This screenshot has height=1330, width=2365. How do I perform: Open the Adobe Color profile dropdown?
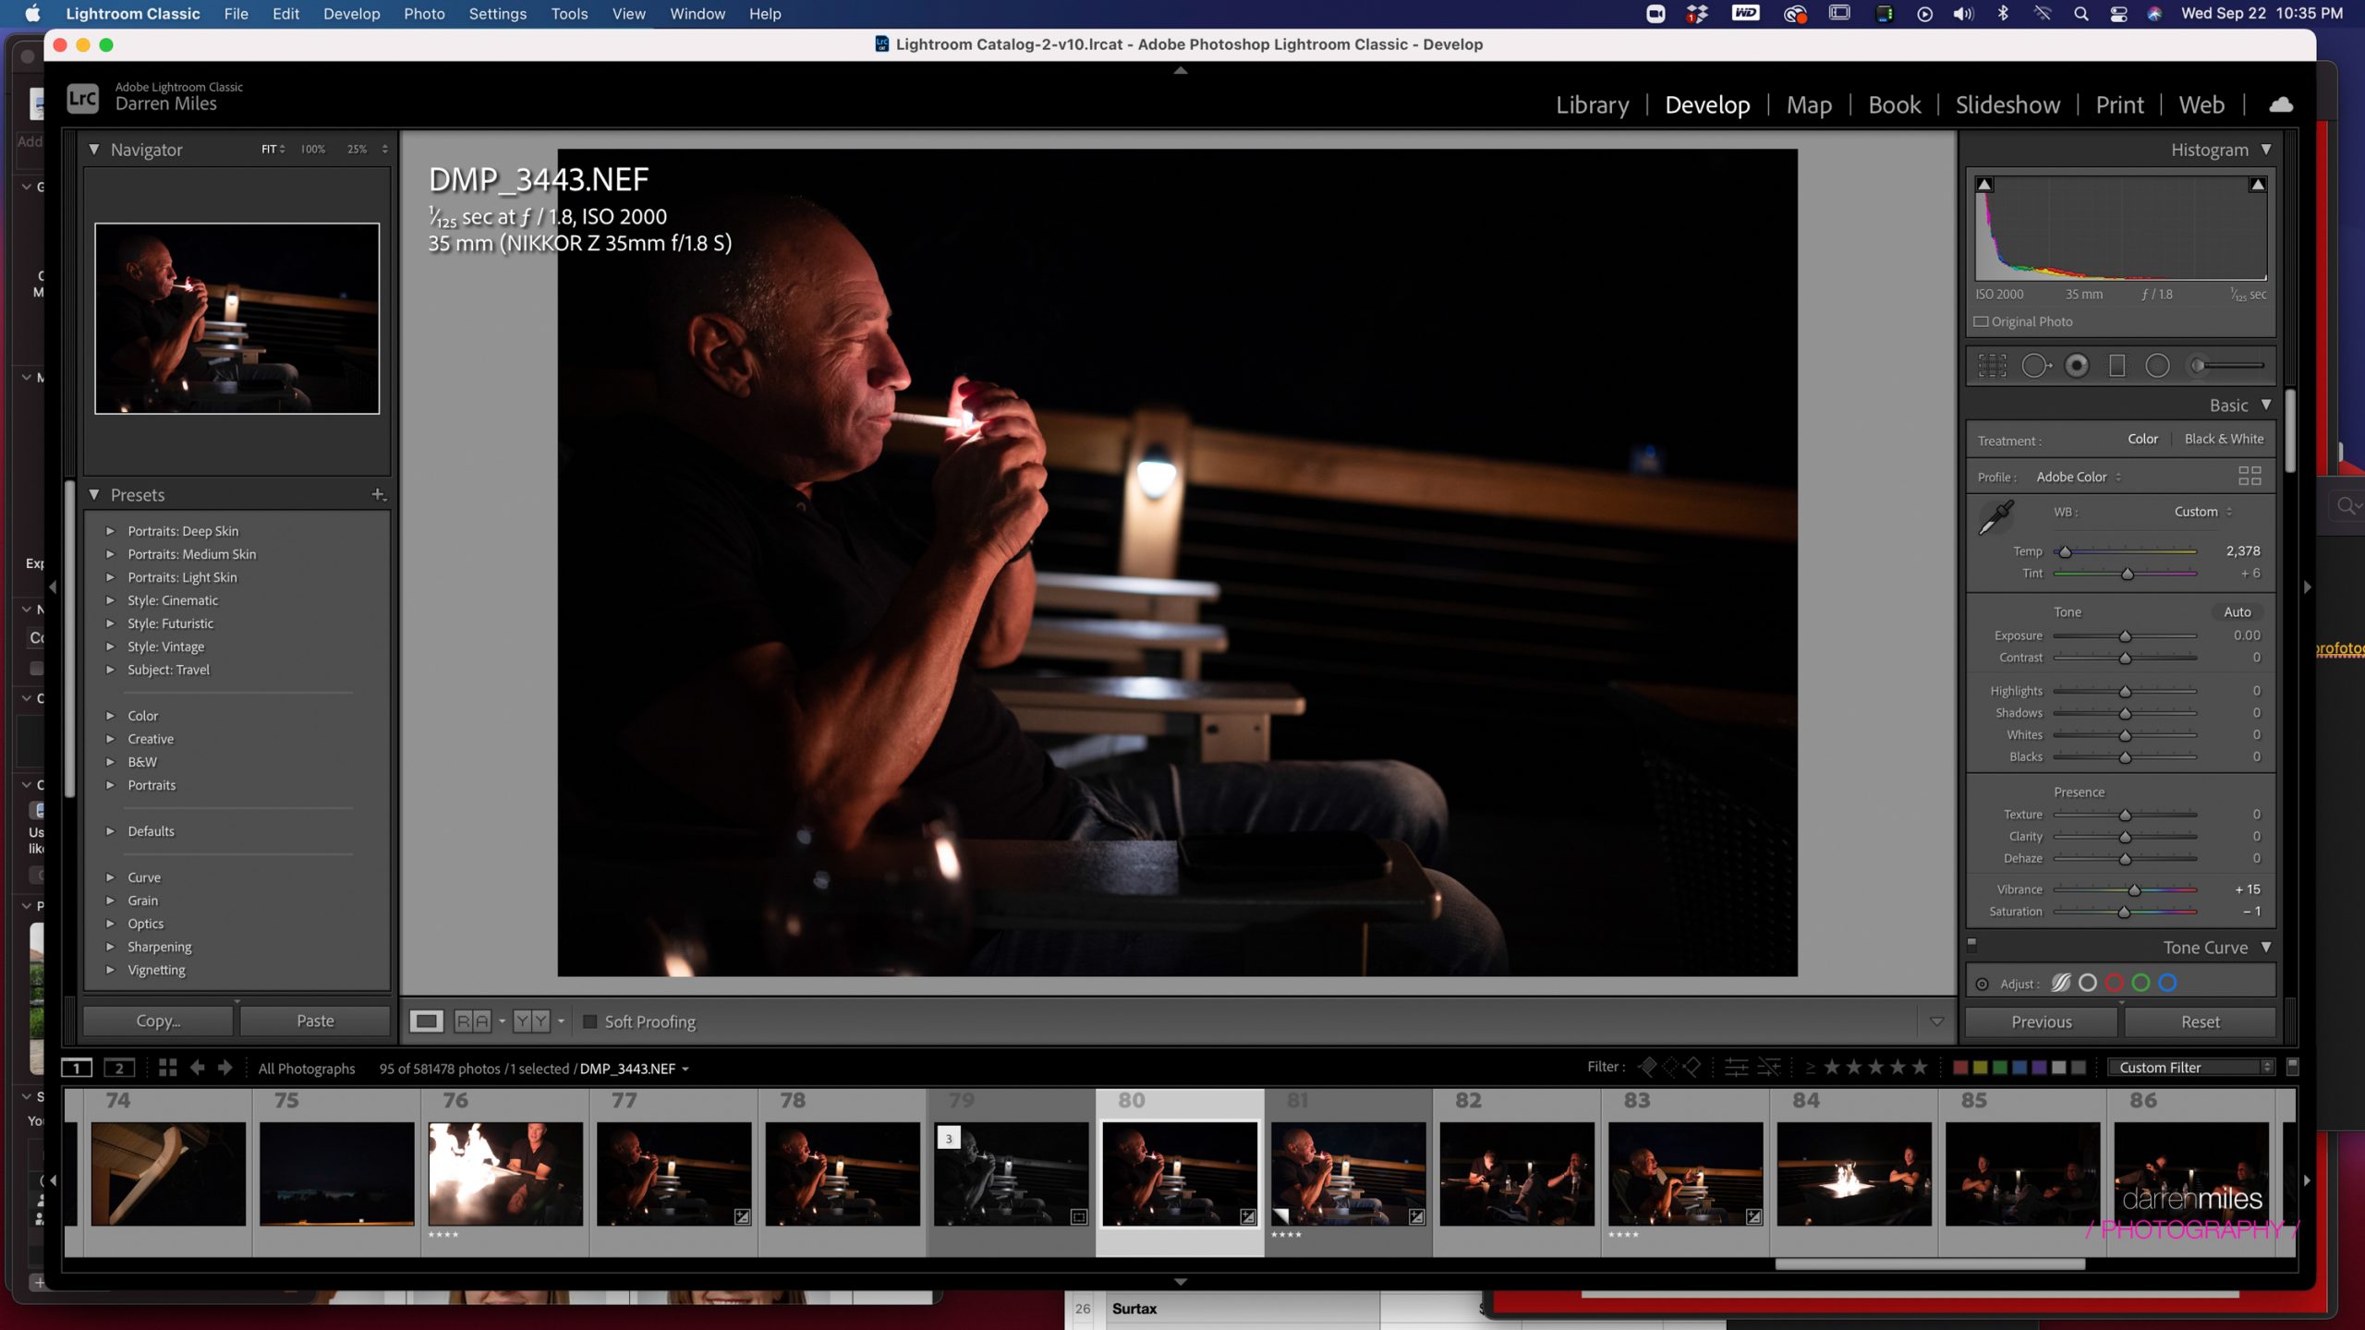coord(2079,477)
